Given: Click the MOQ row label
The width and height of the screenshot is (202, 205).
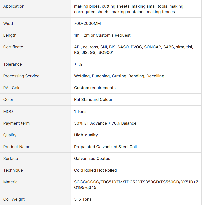Looking at the screenshot, I should pos(8,111).
